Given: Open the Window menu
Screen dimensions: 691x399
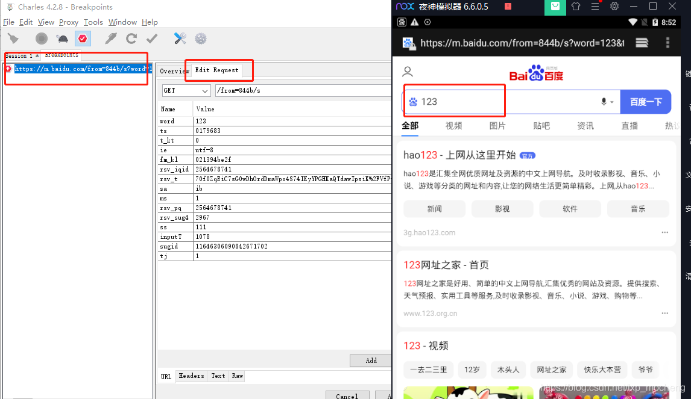Looking at the screenshot, I should [x=122, y=22].
